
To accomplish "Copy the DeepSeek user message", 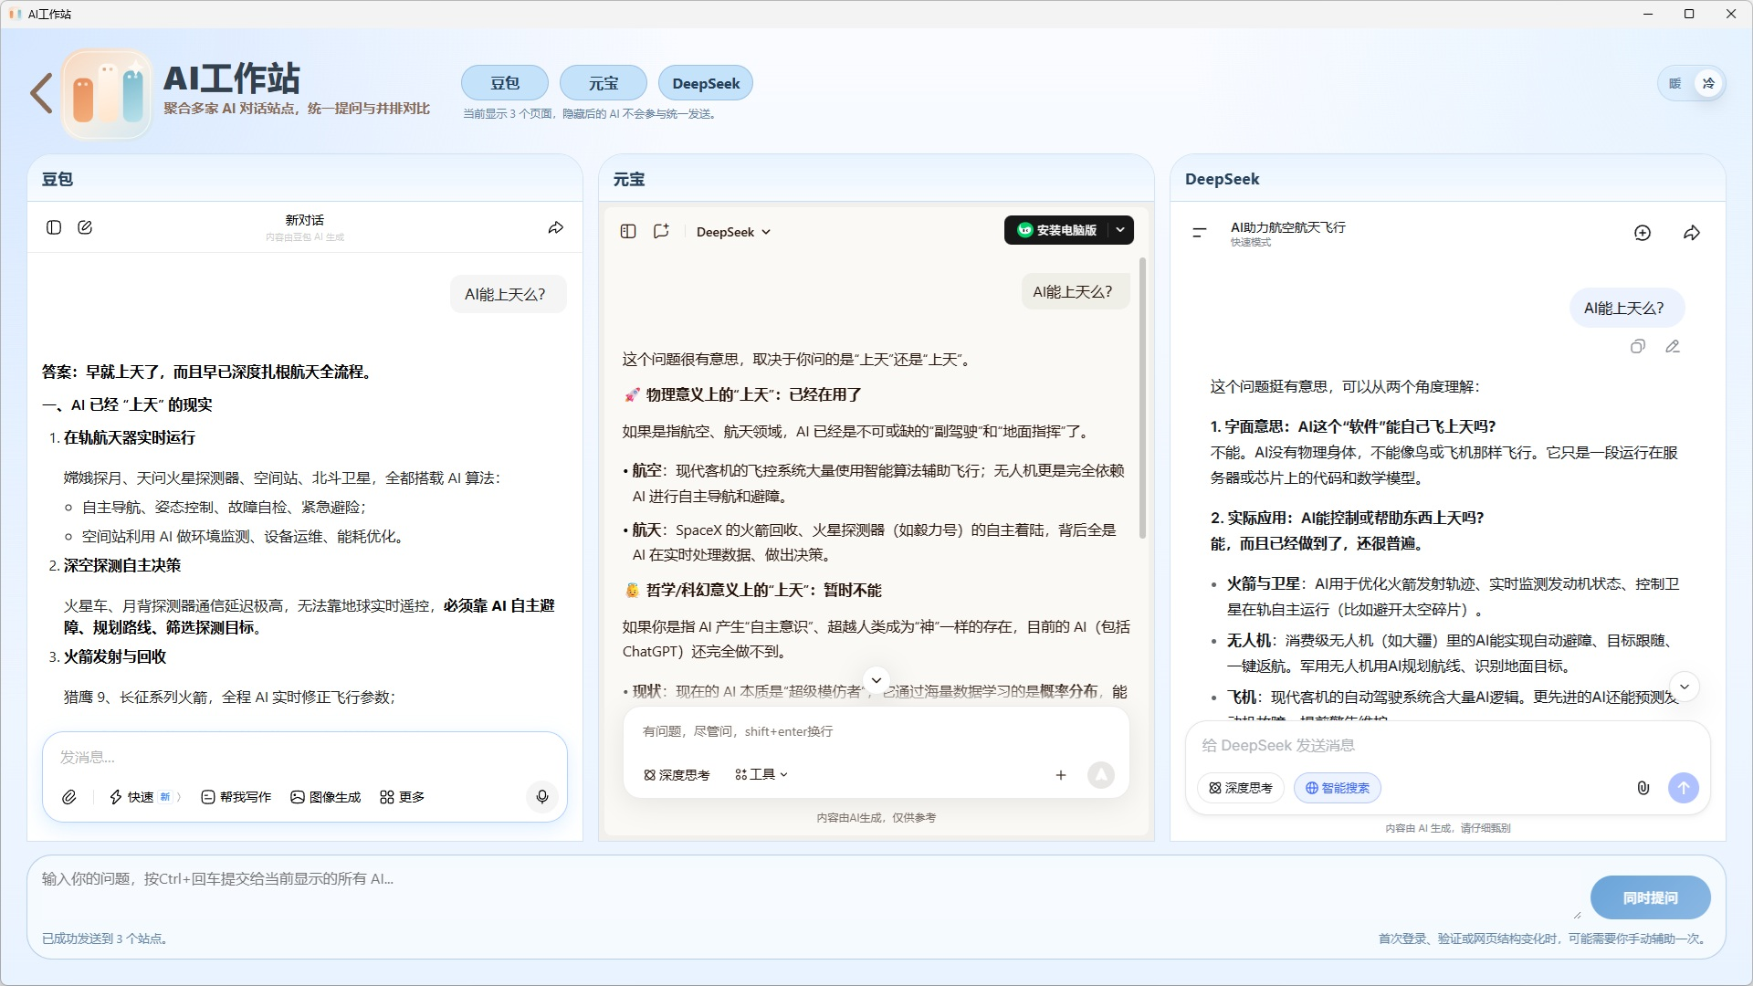I will click(x=1638, y=346).
